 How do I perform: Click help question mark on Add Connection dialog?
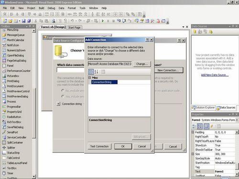147,40
